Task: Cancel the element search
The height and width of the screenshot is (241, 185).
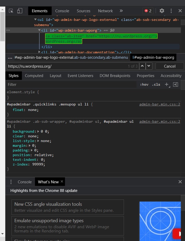Action: coord(170,66)
